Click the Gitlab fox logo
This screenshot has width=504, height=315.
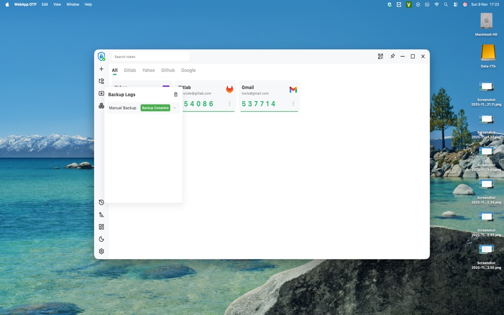[x=230, y=90]
